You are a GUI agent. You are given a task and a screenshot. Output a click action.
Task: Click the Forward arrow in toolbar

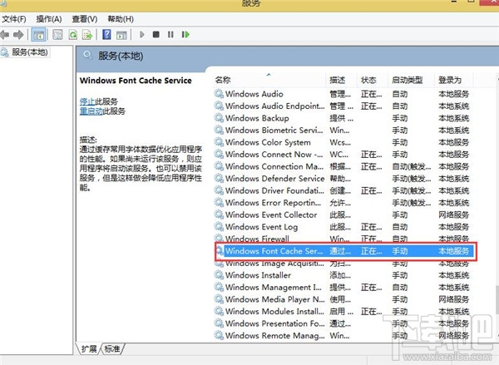(x=18, y=34)
